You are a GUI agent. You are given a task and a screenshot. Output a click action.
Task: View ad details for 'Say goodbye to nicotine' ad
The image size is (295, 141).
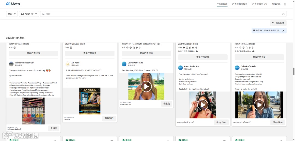pyautogui.click(x=259, y=57)
